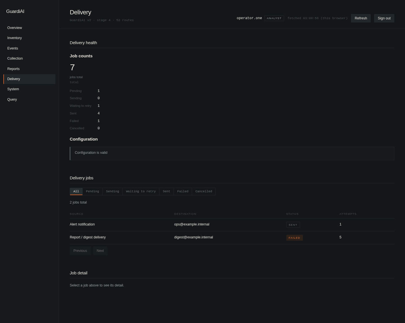Click the Waiting to retry count label

80,106
